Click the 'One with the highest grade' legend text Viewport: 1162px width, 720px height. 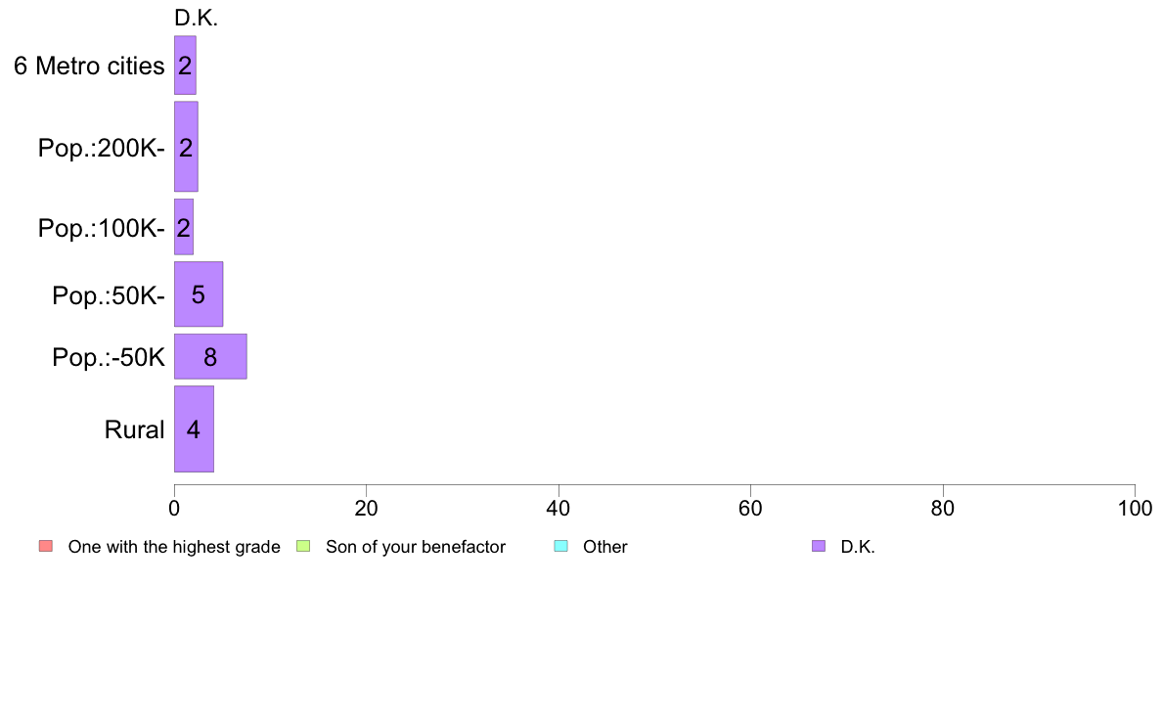pos(174,547)
